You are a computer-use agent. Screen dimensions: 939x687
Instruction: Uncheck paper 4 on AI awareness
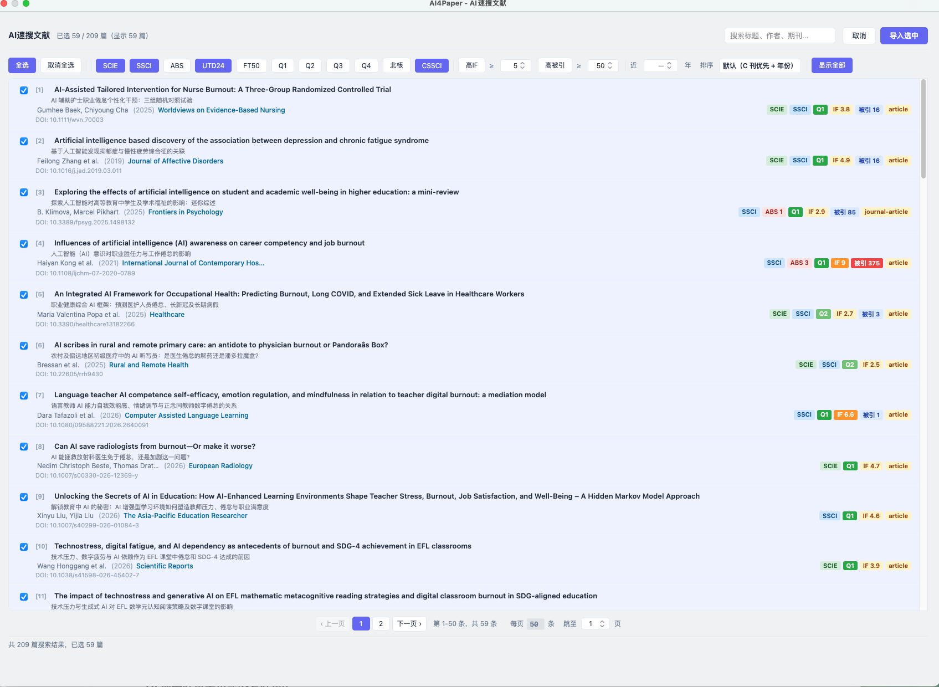[24, 244]
